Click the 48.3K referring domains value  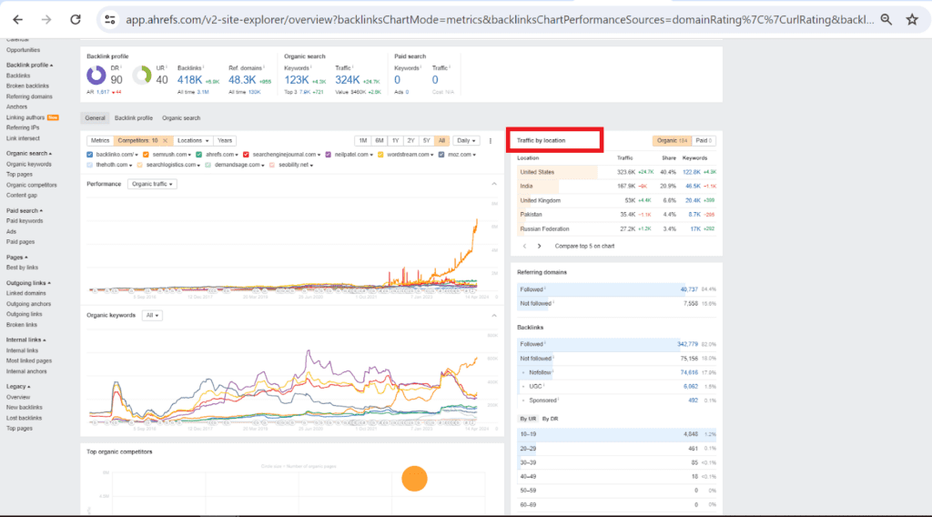[242, 80]
